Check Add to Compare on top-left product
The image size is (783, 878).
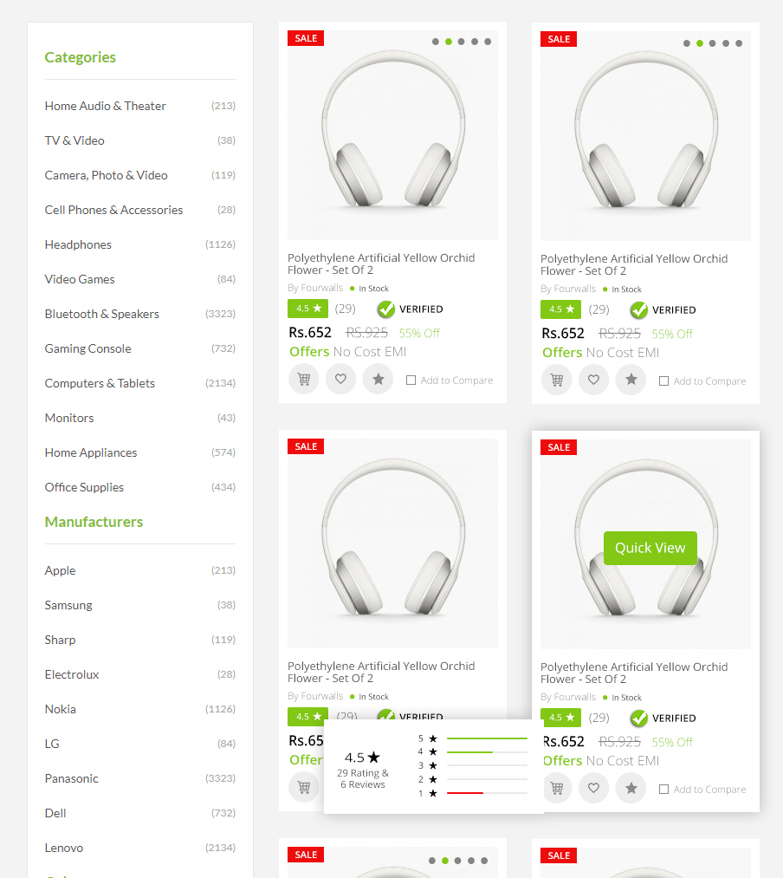[x=411, y=380]
